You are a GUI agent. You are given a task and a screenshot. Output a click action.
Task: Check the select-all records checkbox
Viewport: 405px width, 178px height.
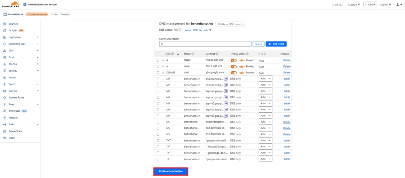(158, 54)
